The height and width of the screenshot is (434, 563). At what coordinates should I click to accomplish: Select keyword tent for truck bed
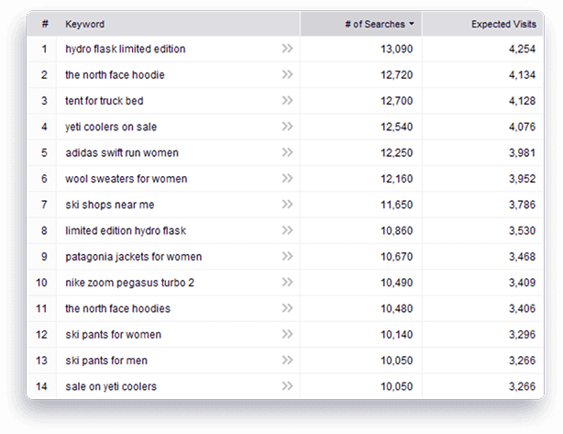105,101
